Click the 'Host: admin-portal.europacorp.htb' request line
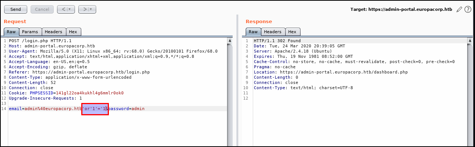Screen dimensions: 475x147 pyautogui.click(x=52, y=46)
